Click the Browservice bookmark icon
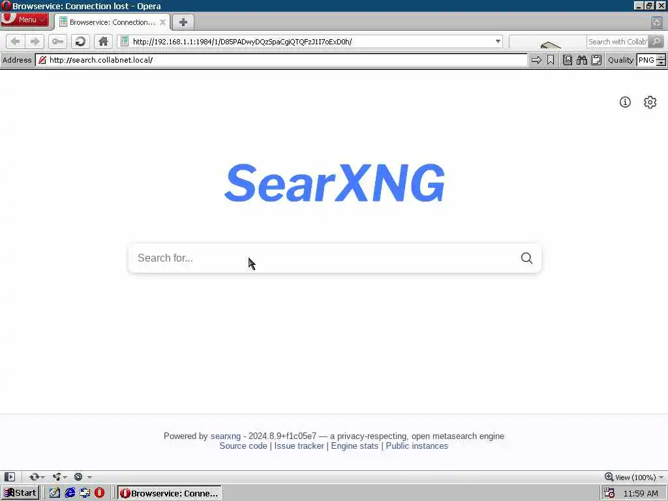The image size is (668, 501). pos(551,60)
